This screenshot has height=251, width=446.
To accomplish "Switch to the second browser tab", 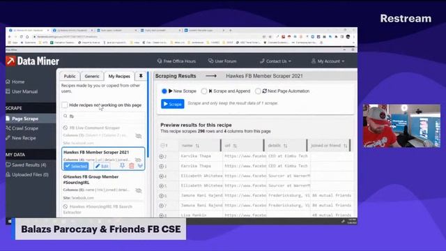I will point(72,30).
